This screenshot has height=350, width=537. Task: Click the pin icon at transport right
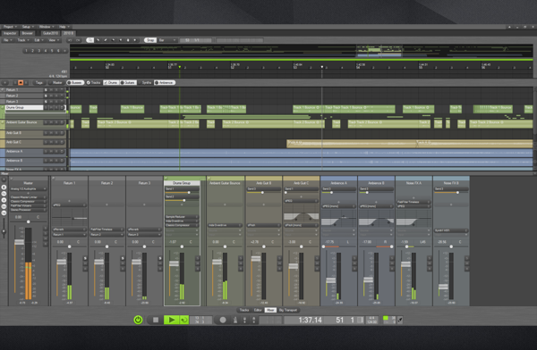[400, 320]
